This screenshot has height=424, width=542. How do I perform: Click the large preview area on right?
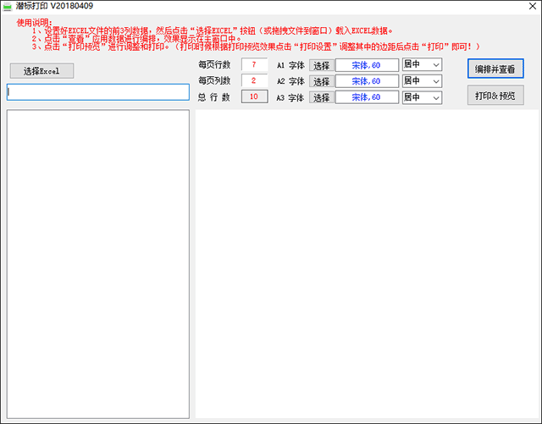[x=367, y=264]
